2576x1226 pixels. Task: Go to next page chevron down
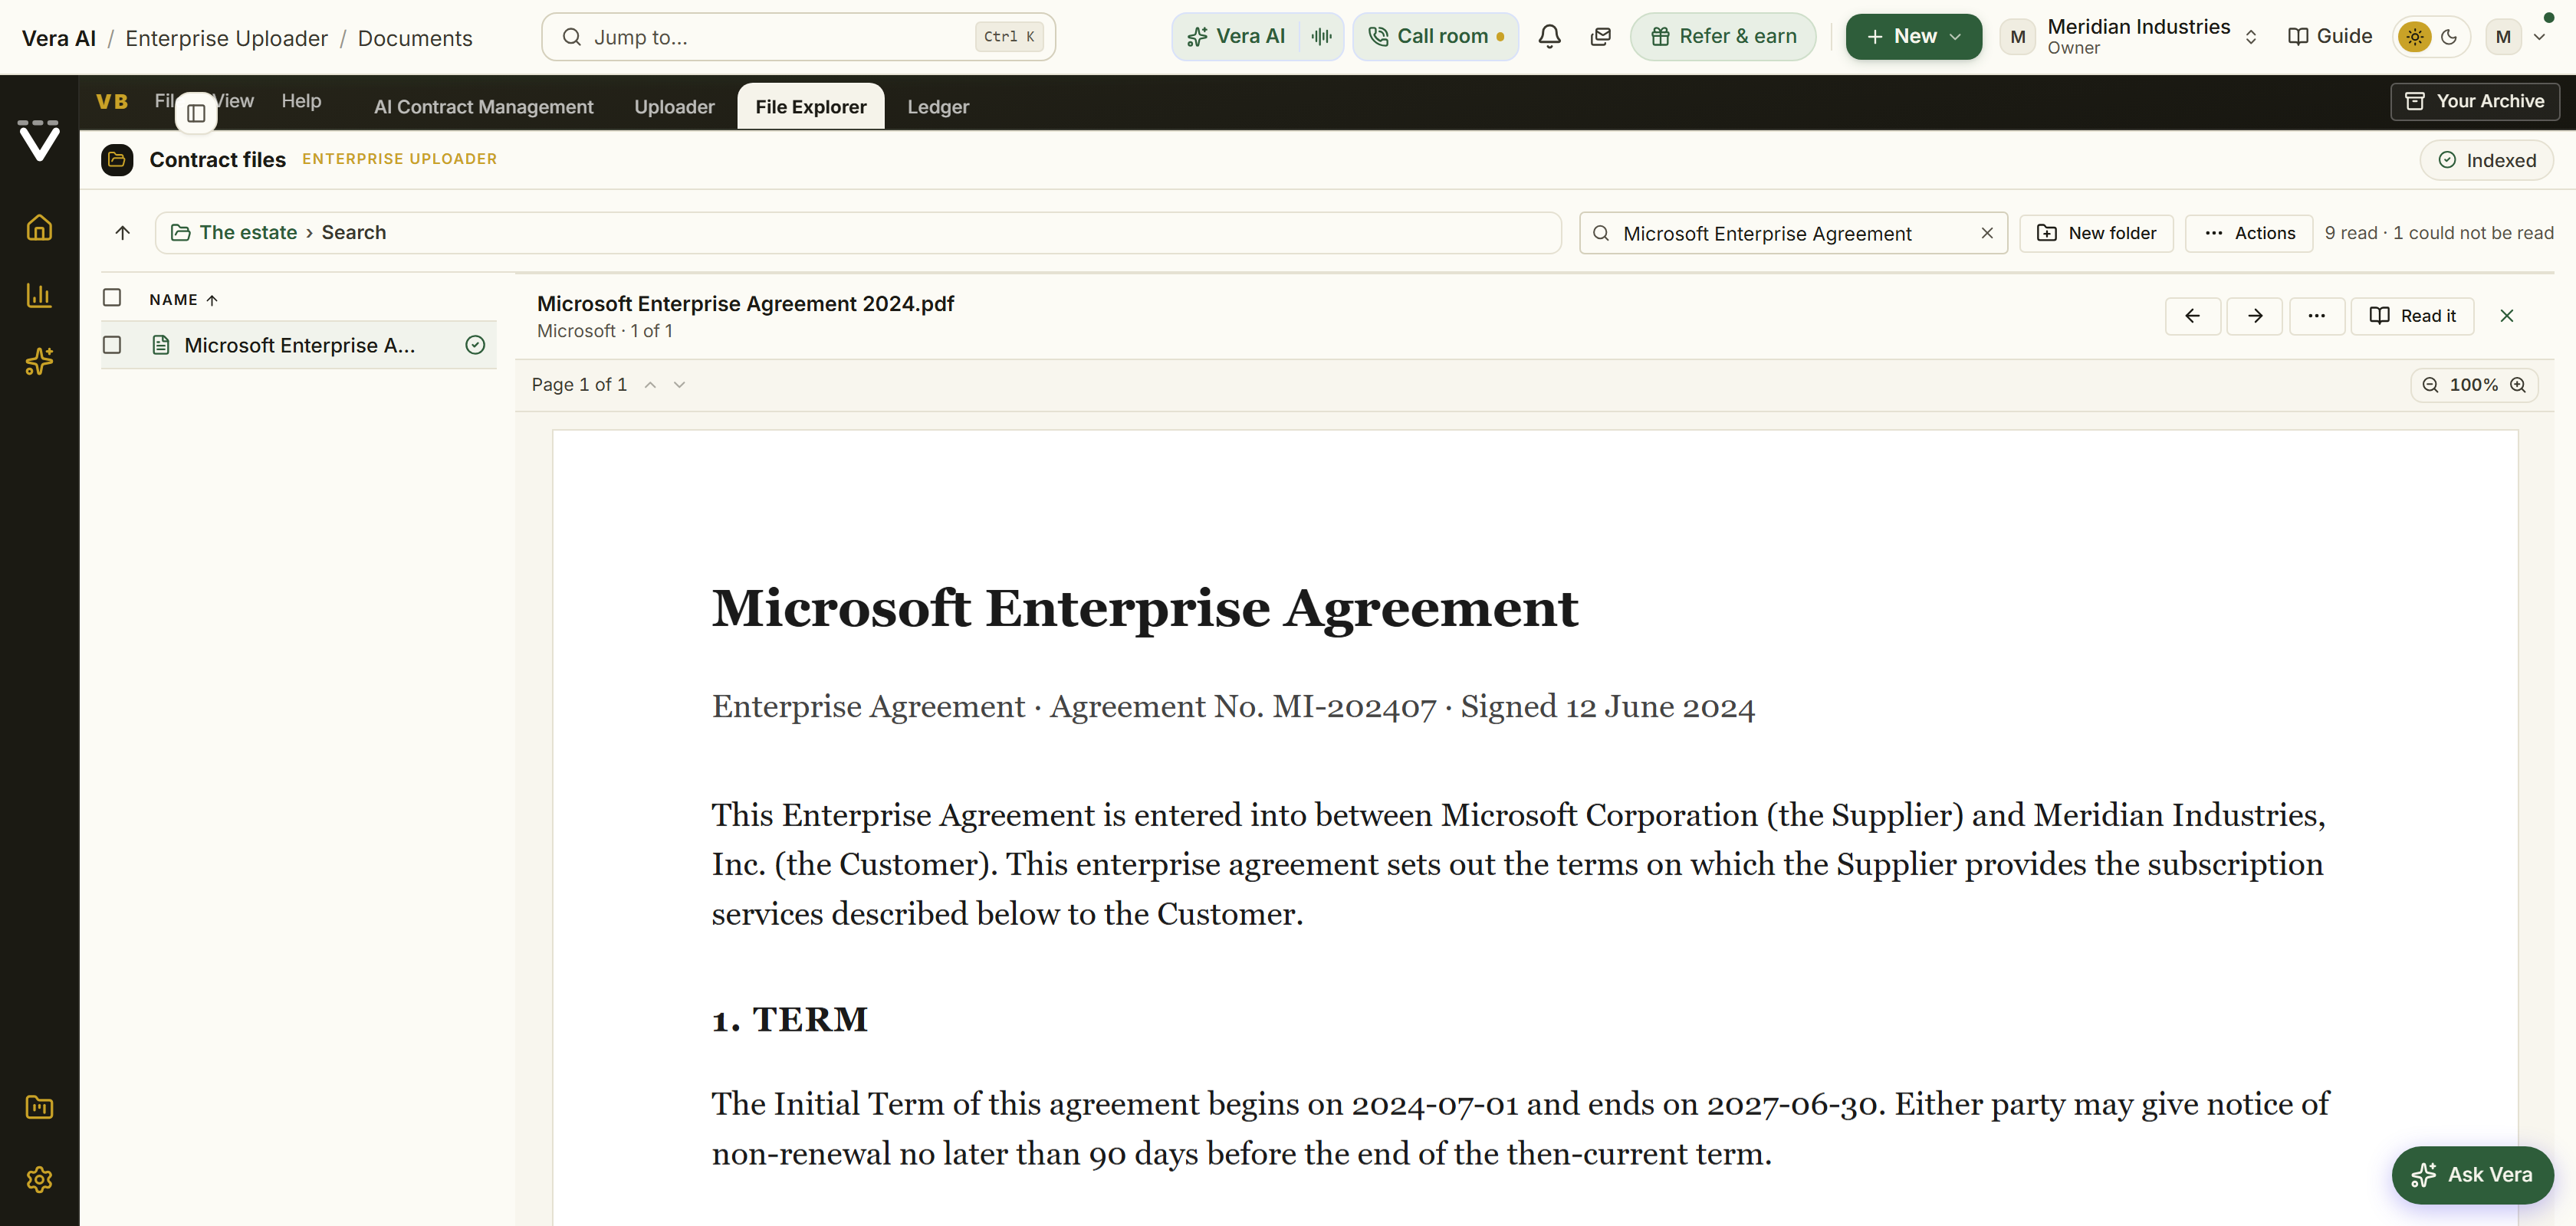[680, 385]
